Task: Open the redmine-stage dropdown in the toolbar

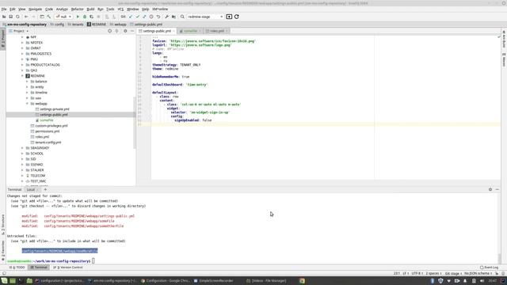Action: (x=205, y=17)
